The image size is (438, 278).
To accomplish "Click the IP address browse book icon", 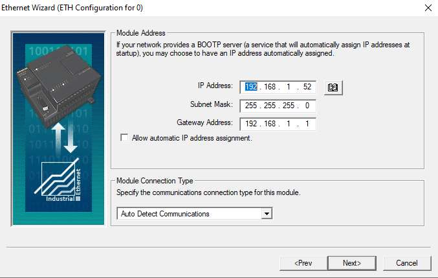I will pos(333,87).
